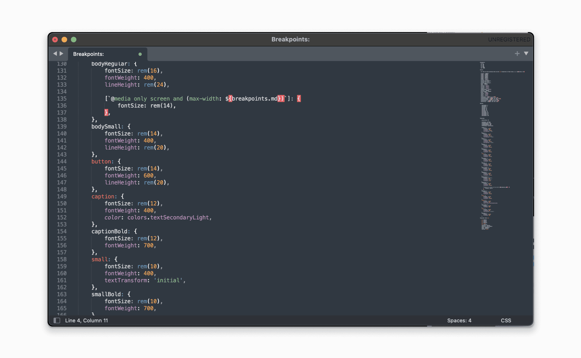Click the small key on line 158

pos(100,259)
